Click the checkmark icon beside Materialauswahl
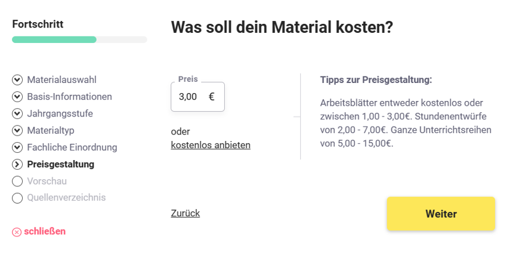Viewport: 531px width, 258px height. 17,81
